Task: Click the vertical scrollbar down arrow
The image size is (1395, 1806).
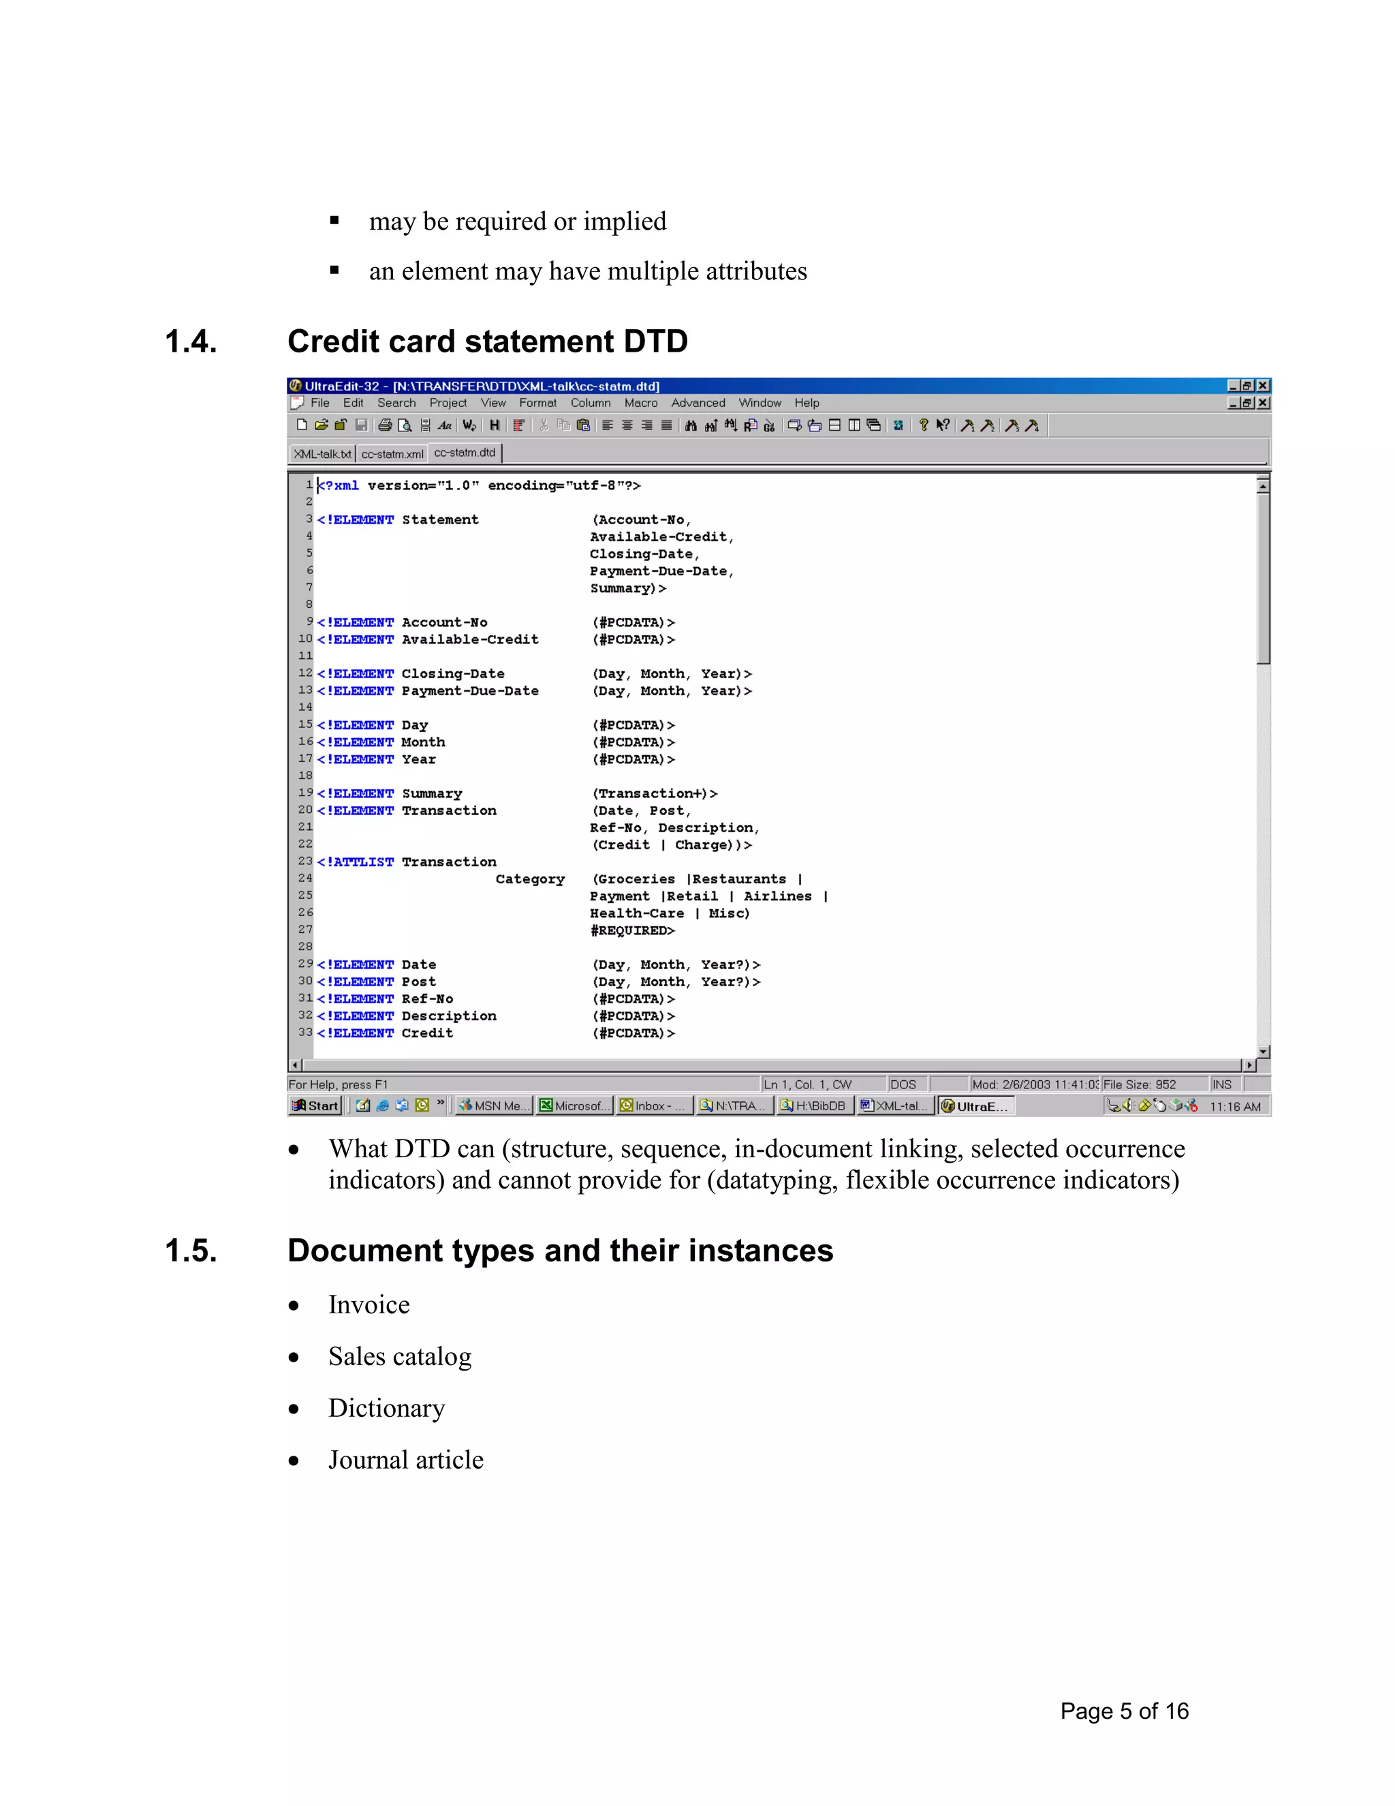Action: coord(1263,1052)
